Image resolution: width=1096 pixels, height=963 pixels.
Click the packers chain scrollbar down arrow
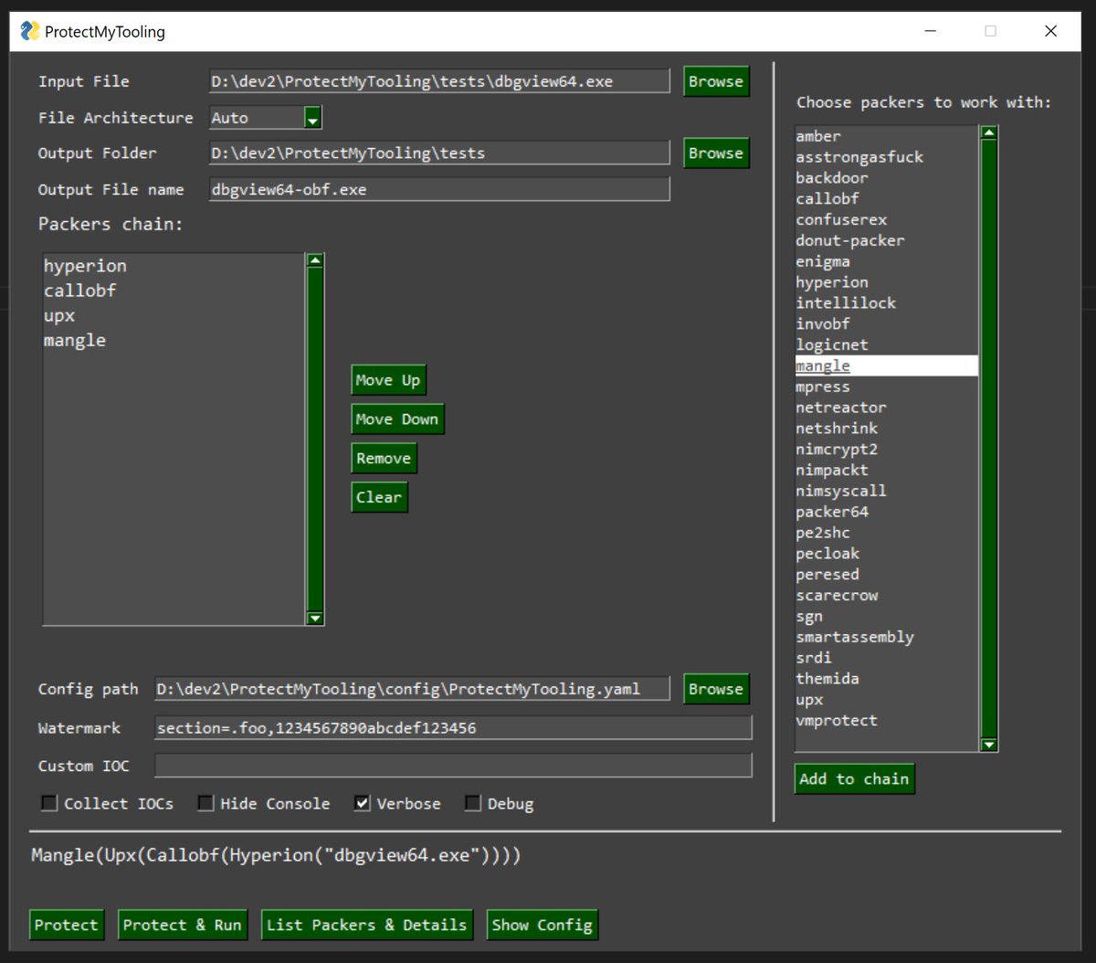pos(315,618)
